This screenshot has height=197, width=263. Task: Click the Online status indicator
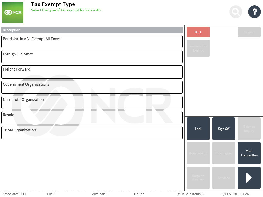[139, 194]
